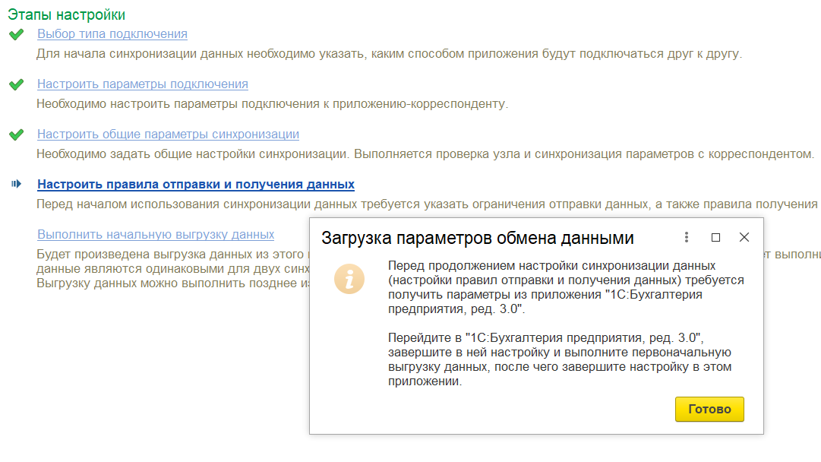Click the maximize icon on the dialog
This screenshot has width=821, height=462.
(715, 238)
